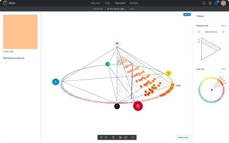Toggle the circle view mode icon
This screenshot has width=229, height=143.
tap(126, 138)
